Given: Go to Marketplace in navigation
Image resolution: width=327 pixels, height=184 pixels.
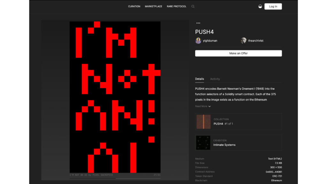Looking at the screenshot, I should click(x=153, y=6).
